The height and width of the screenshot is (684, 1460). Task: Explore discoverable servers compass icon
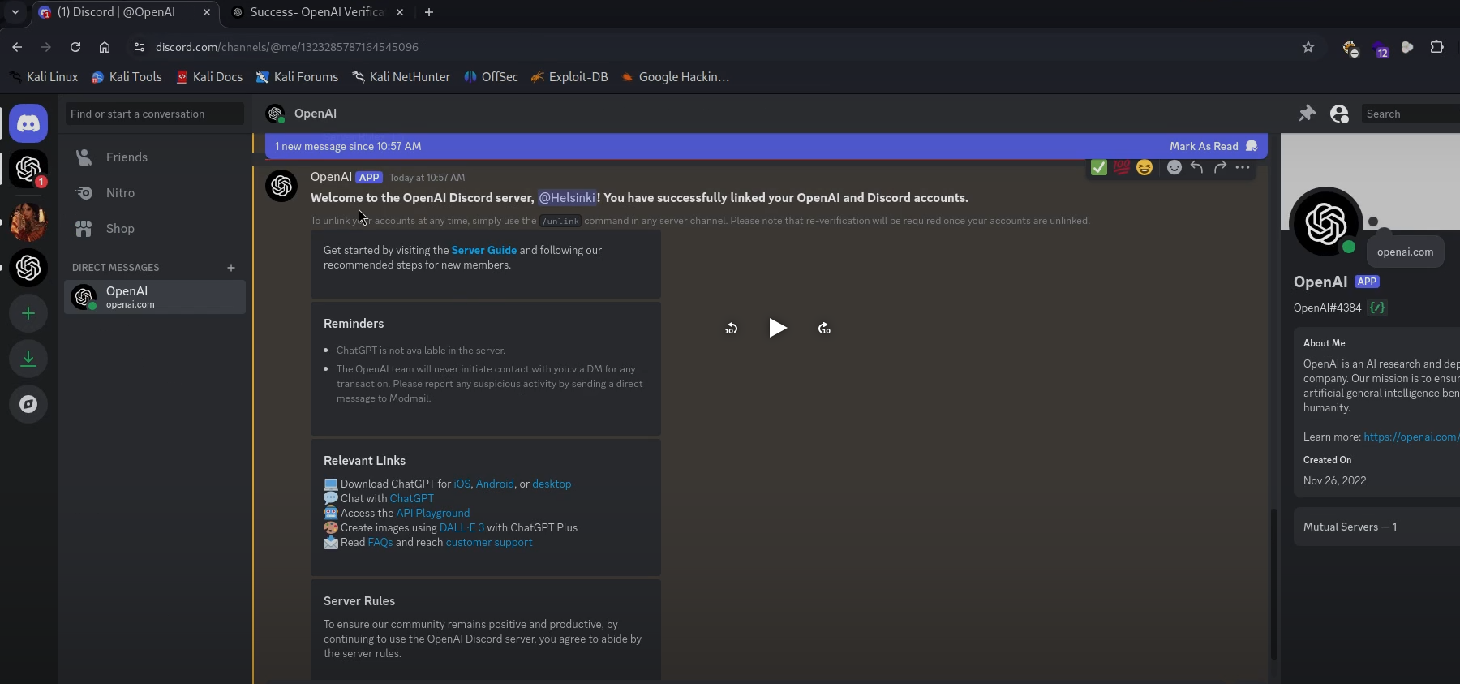tap(28, 404)
